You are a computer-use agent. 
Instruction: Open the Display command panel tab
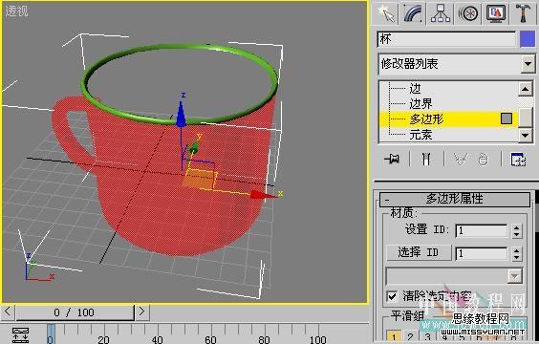(495, 13)
